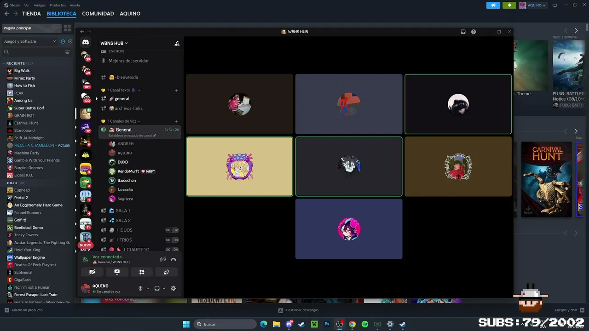This screenshot has width=589, height=331.
Task: Open Steam AQUINO profile tab
Action: click(x=130, y=14)
